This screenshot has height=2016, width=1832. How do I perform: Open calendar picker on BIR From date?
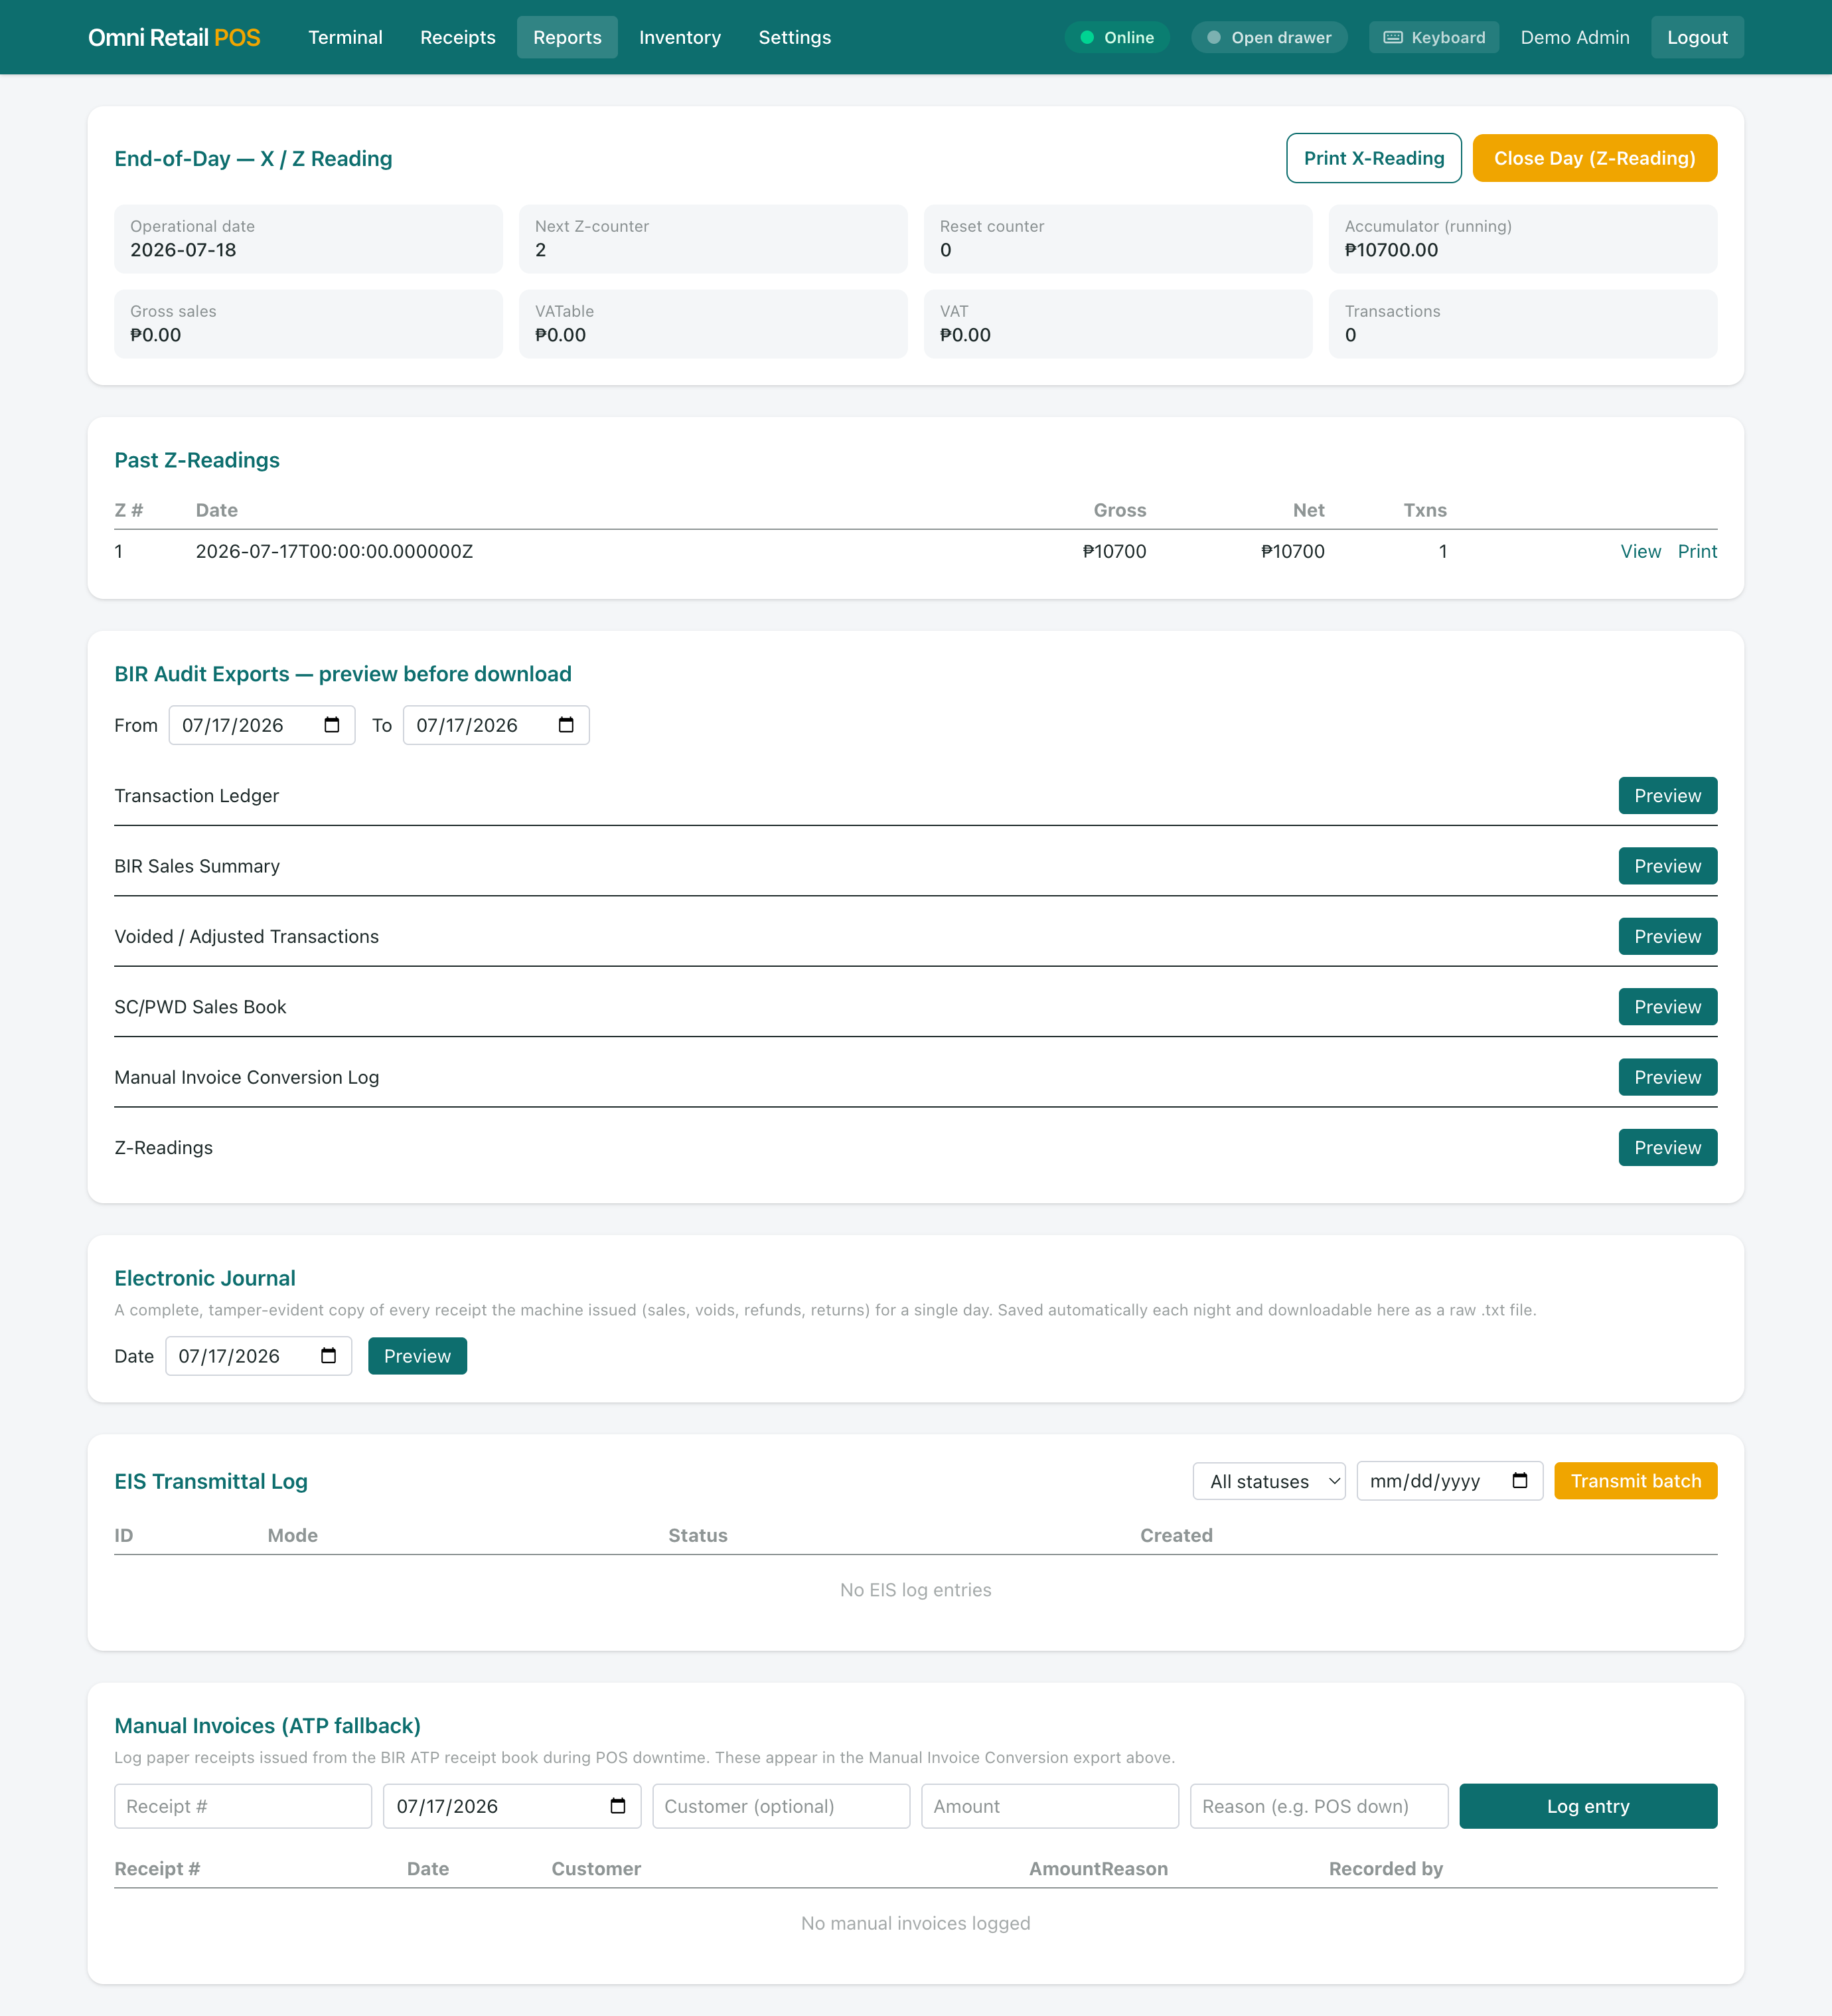(332, 725)
